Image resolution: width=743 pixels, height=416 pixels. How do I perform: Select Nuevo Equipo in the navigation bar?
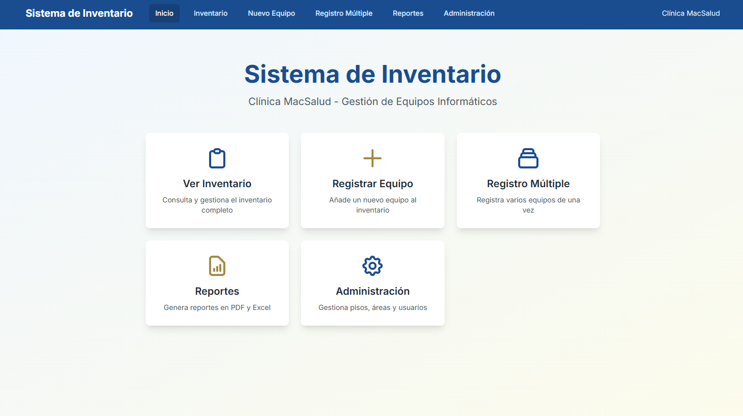(x=272, y=13)
